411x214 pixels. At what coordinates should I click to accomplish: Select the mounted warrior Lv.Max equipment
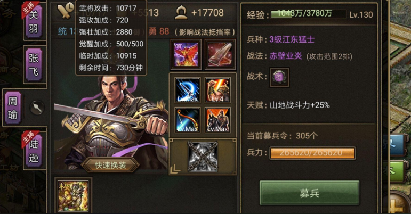[217, 120]
